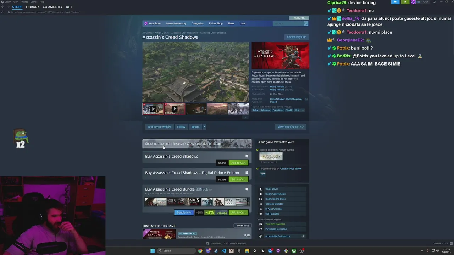Click Windows Start button on taskbar
This screenshot has height=255, width=454.
point(153,251)
